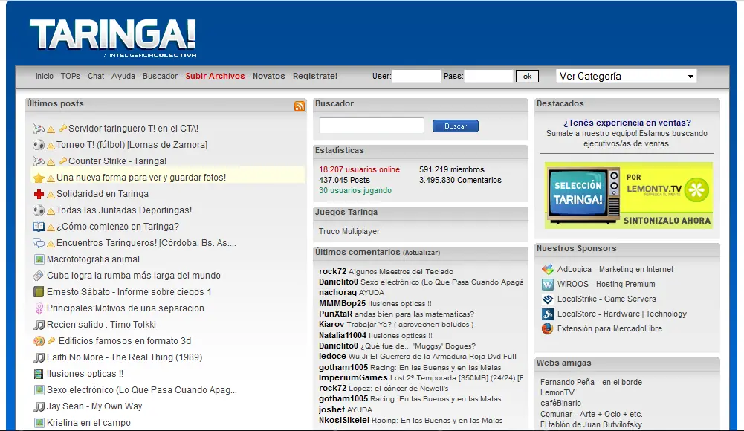
Task: Click image icon beside Macrofotografia animal
Action: (39, 259)
